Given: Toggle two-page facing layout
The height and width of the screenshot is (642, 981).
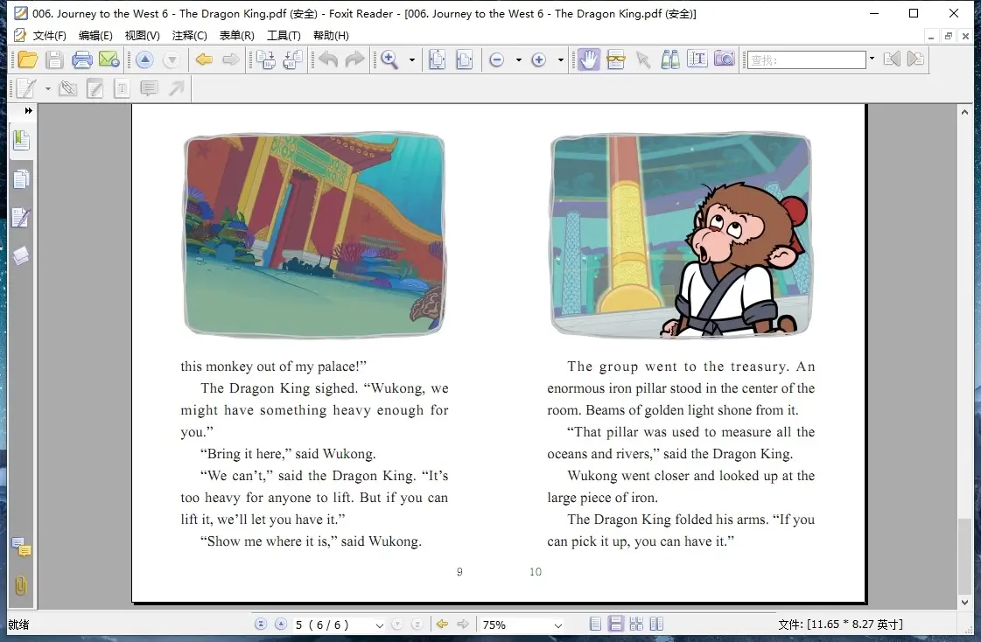Looking at the screenshot, I should [x=656, y=625].
